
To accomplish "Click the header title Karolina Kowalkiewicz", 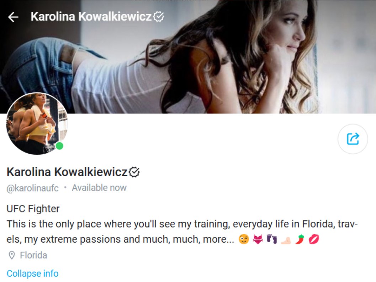I will click(x=91, y=17).
